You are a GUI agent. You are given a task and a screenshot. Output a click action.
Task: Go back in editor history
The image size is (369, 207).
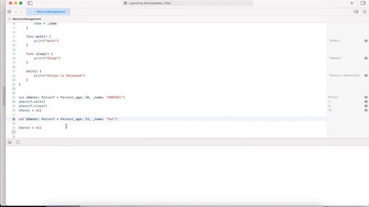[16, 11]
